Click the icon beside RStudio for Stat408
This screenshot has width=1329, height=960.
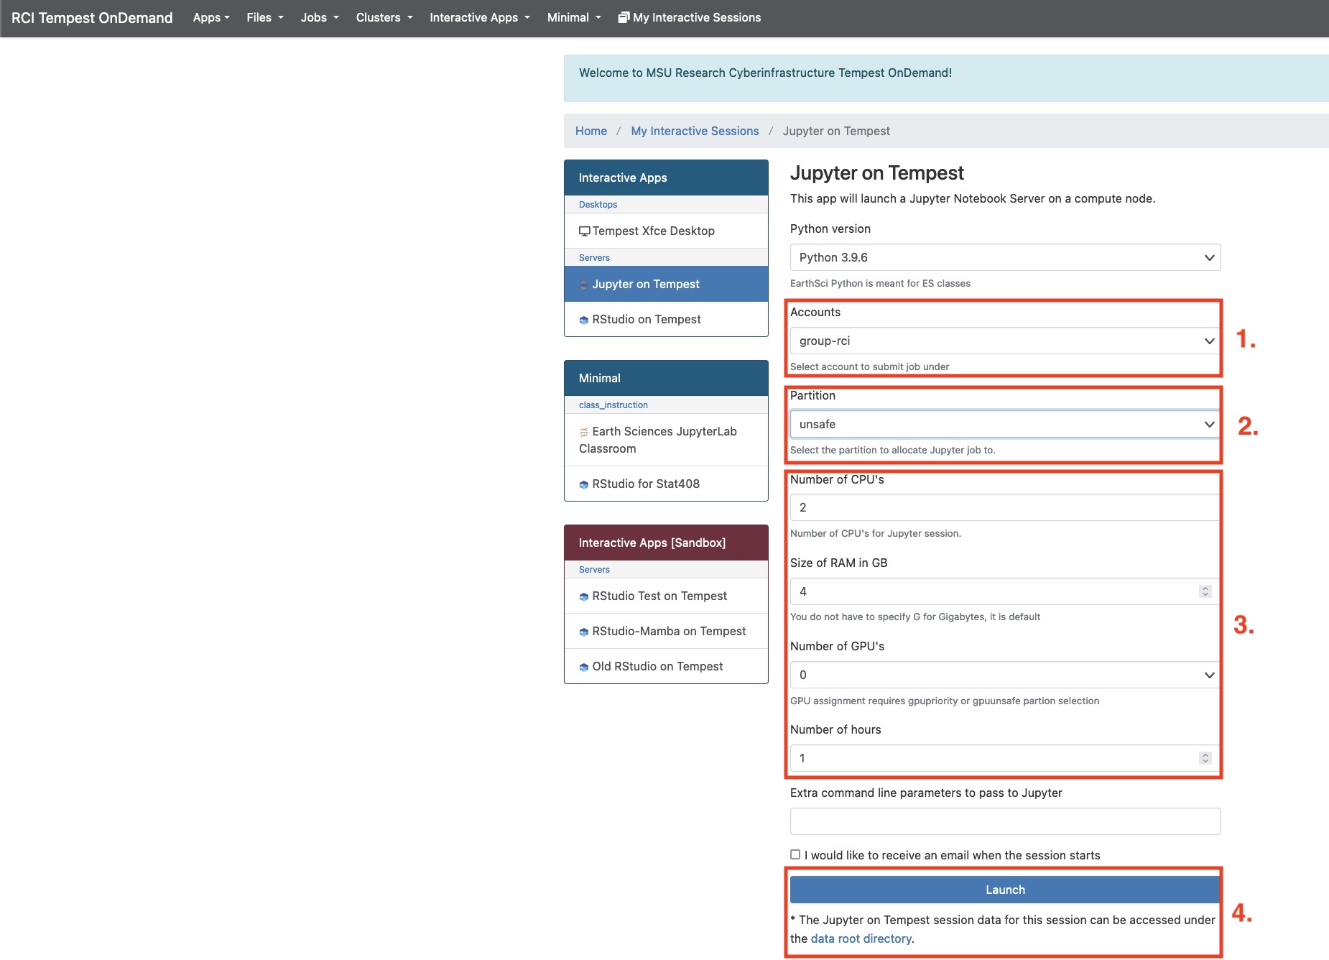point(584,484)
